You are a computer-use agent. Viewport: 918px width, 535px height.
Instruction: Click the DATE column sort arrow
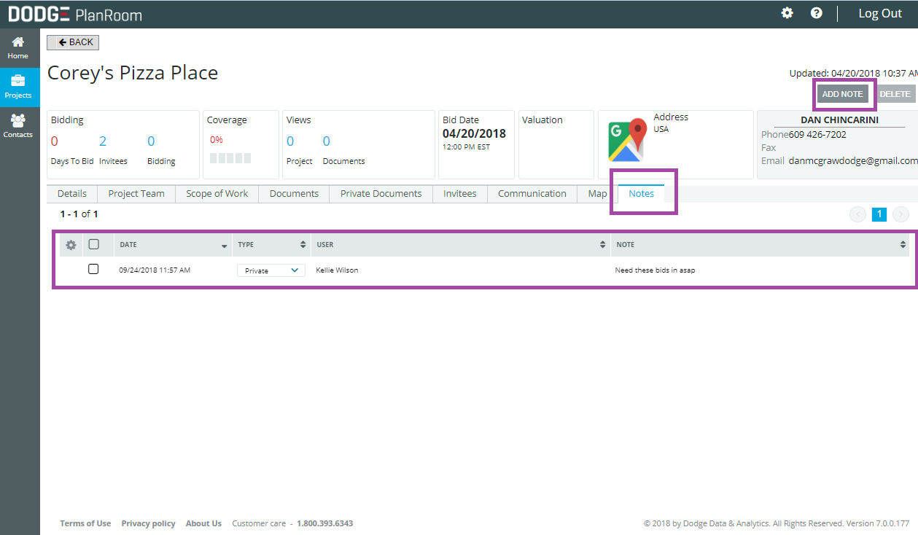coord(225,245)
